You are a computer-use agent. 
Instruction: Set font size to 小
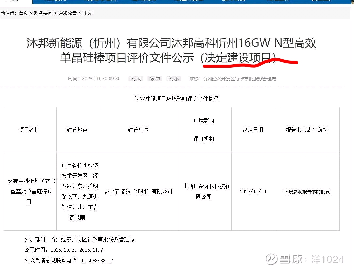pyautogui.click(x=174, y=79)
